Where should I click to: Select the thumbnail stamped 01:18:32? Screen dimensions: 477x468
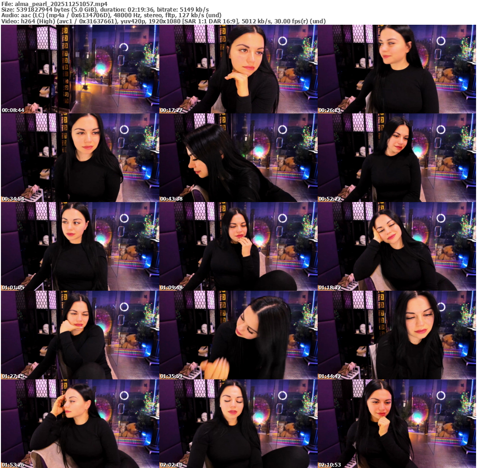397,246
